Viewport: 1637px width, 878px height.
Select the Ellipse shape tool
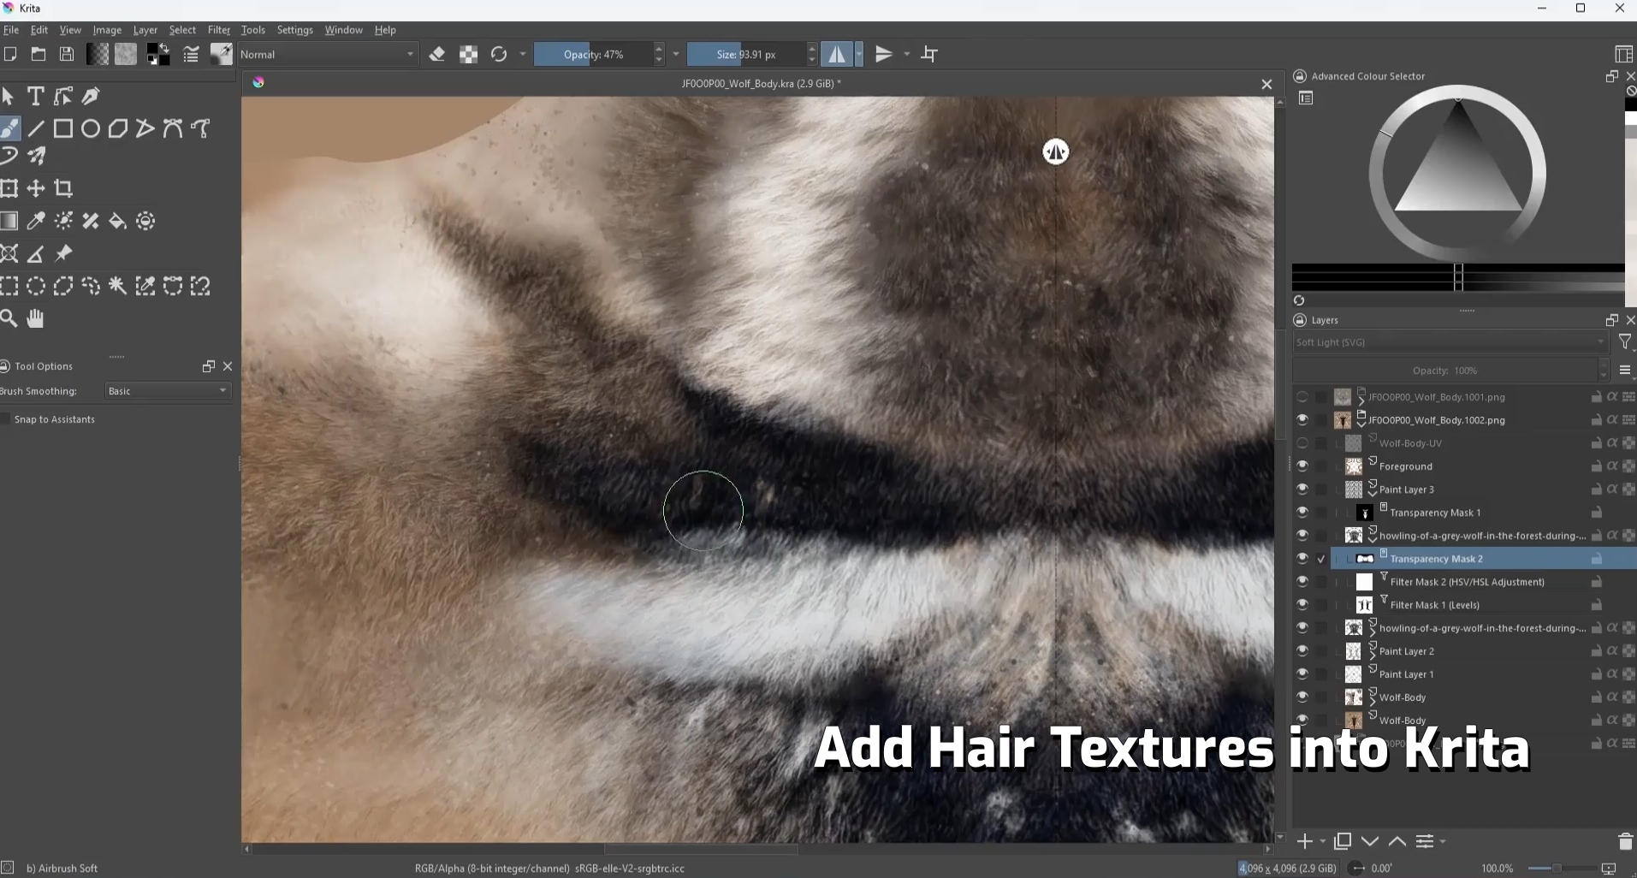tap(91, 128)
